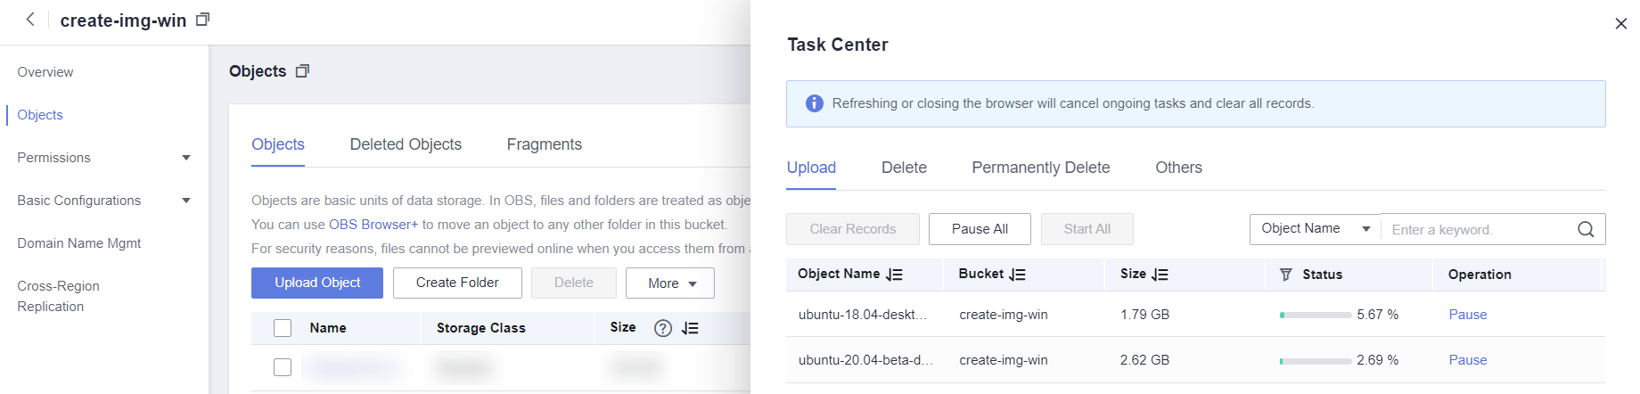Open the More dropdown button
This screenshot has height=394, width=1640.
pyautogui.click(x=670, y=283)
